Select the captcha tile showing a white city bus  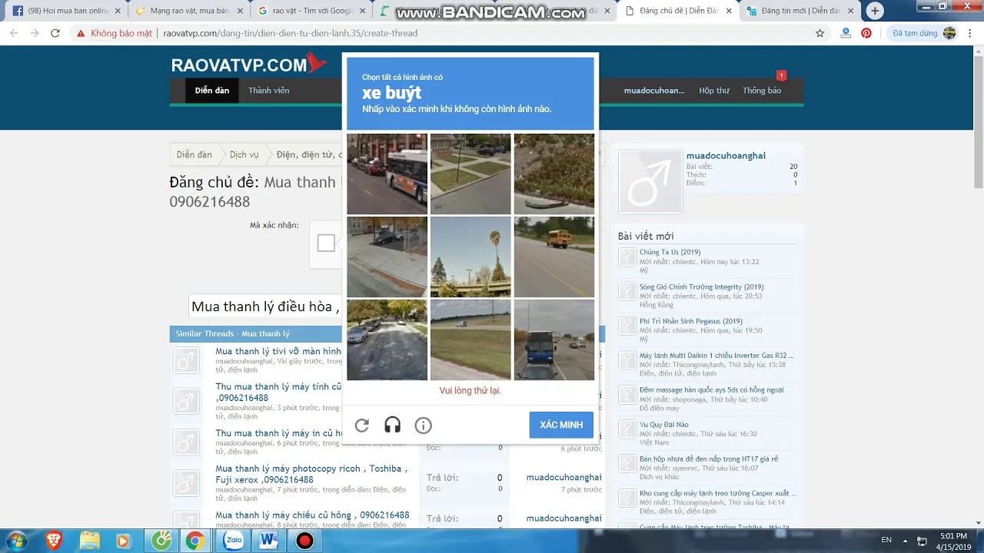coord(387,174)
